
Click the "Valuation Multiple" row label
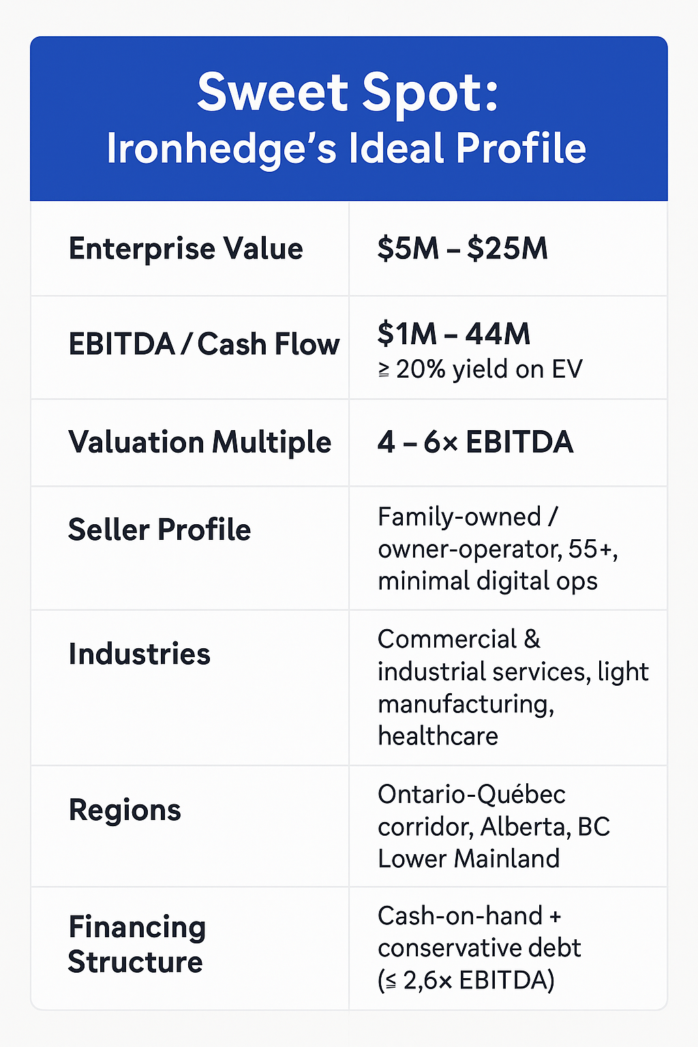pos(200,442)
